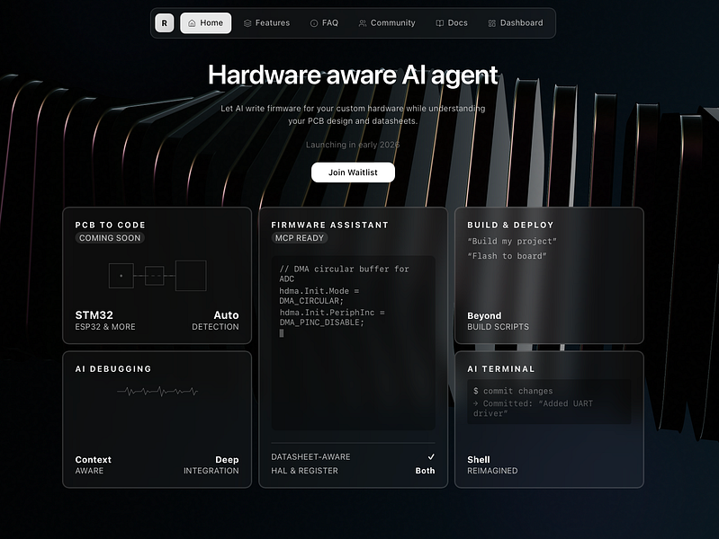Click the grid icon beside Dashboard
This screenshot has height=539, width=719.
pos(492,22)
